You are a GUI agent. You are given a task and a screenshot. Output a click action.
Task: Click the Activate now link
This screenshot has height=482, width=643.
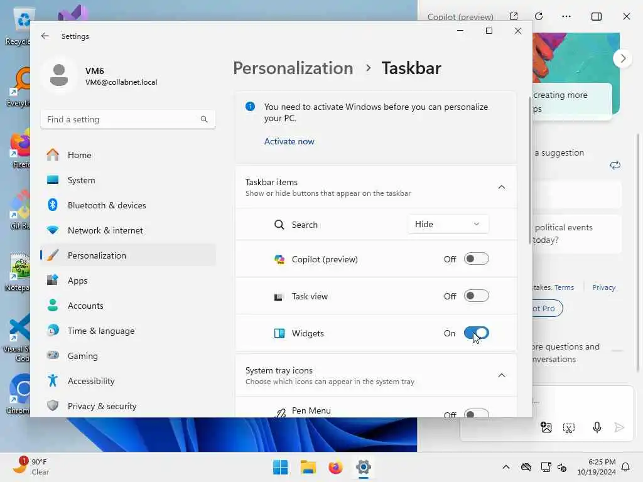pyautogui.click(x=289, y=141)
